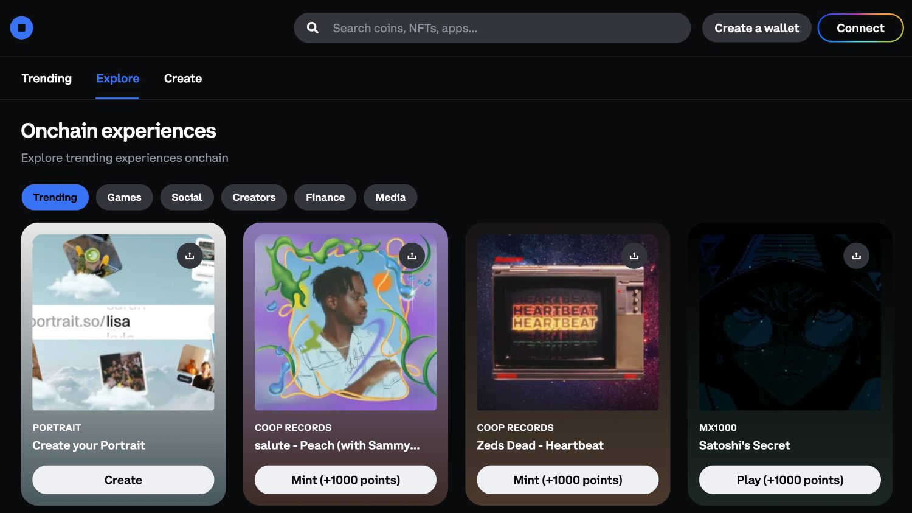The height and width of the screenshot is (513, 912).
Task: Click the Create your Portrait title
Action: pos(89,445)
